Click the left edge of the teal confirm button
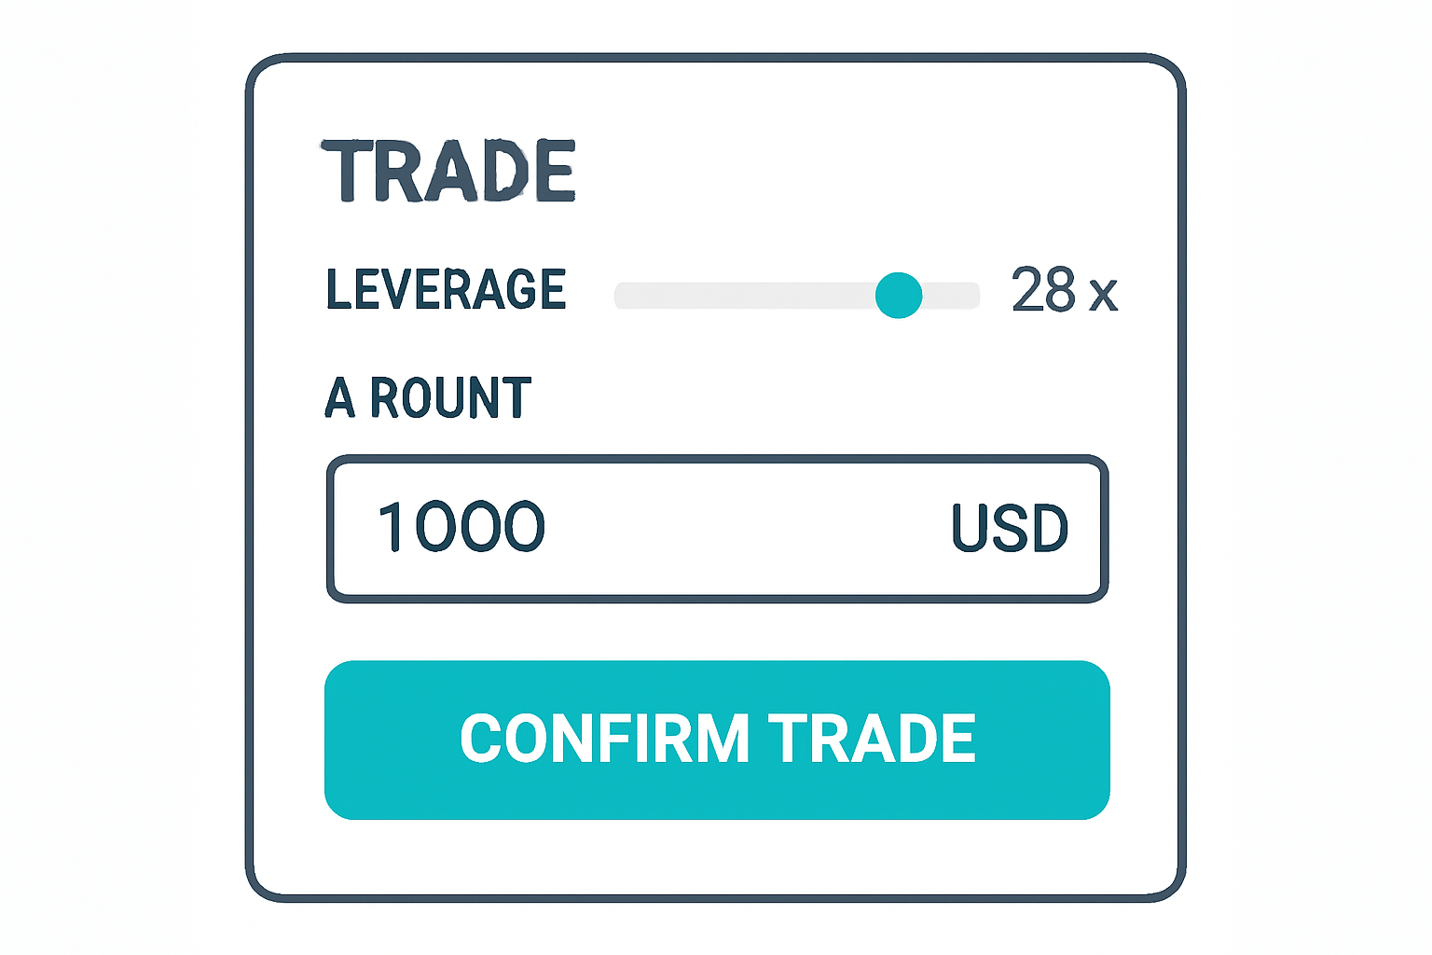 [x=336, y=740]
